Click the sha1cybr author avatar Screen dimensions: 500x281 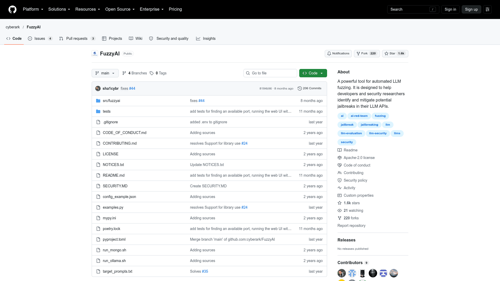[x=98, y=88]
